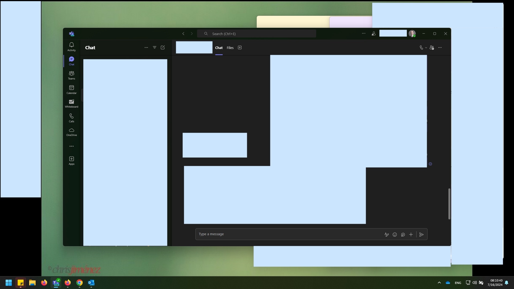Switch to the Files tab
Screen dimensions: 514x289
230,48
